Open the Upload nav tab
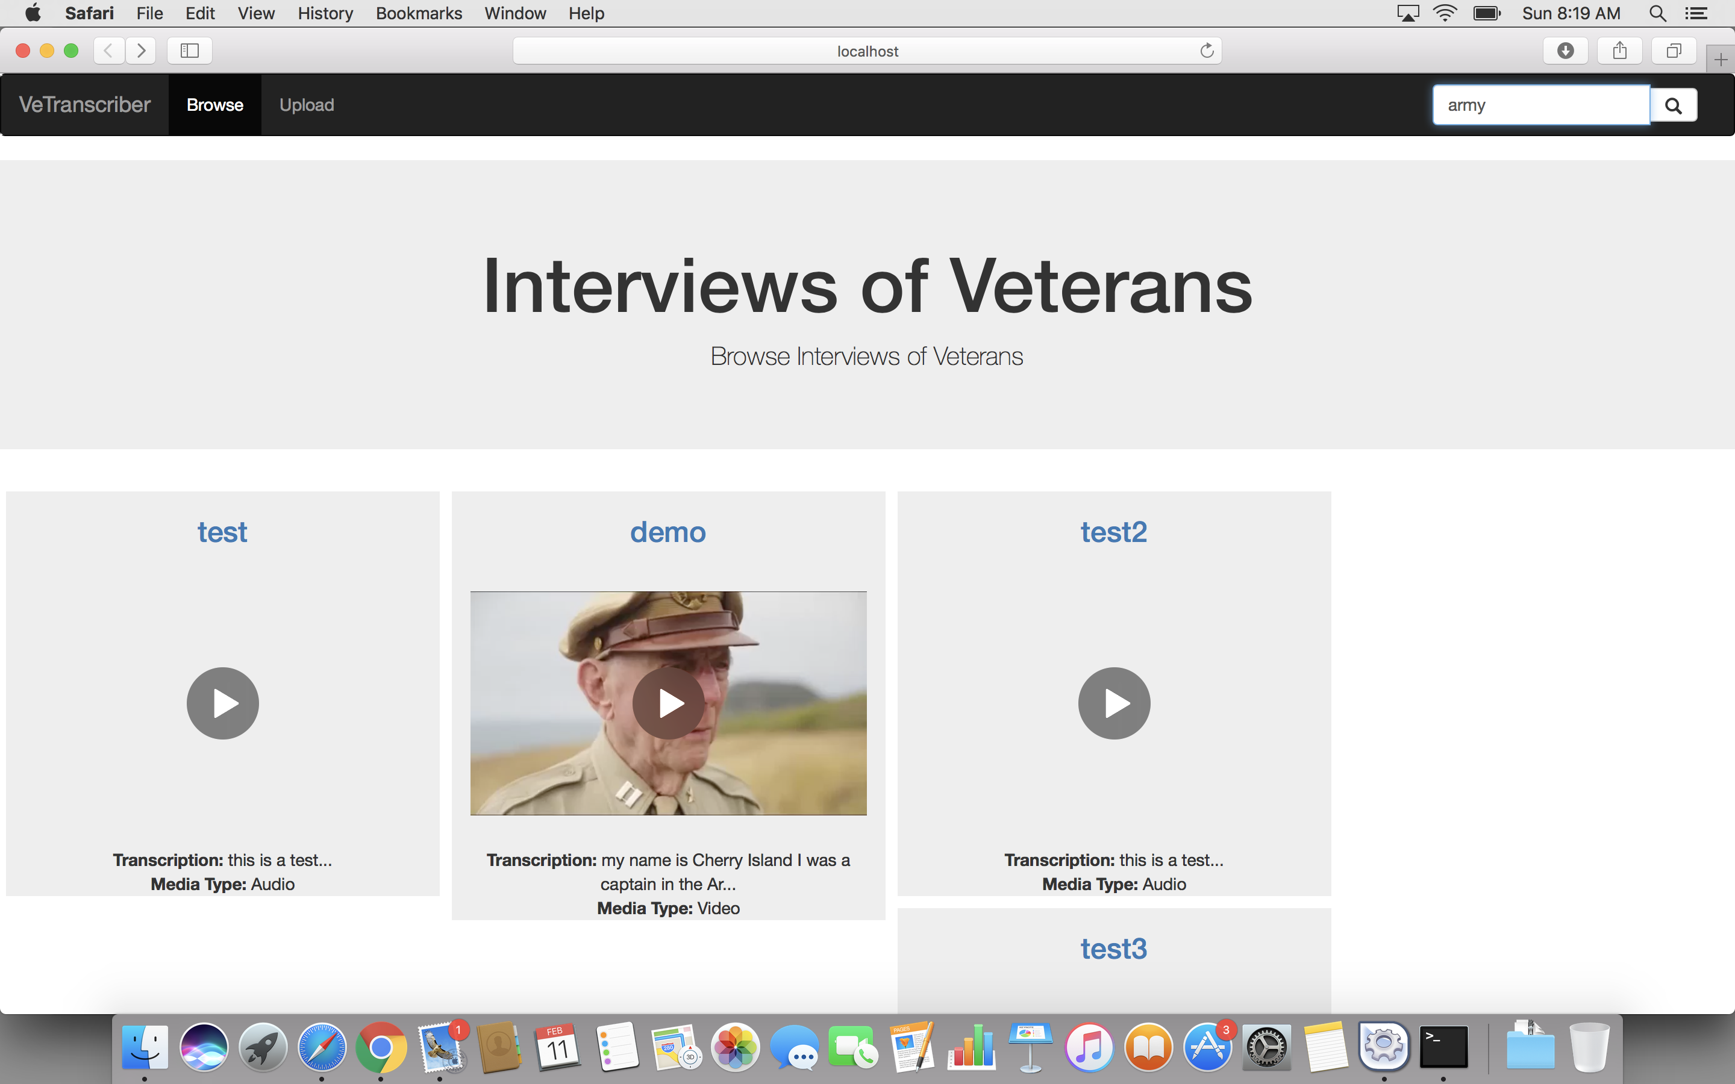This screenshot has width=1735, height=1084. click(x=306, y=105)
